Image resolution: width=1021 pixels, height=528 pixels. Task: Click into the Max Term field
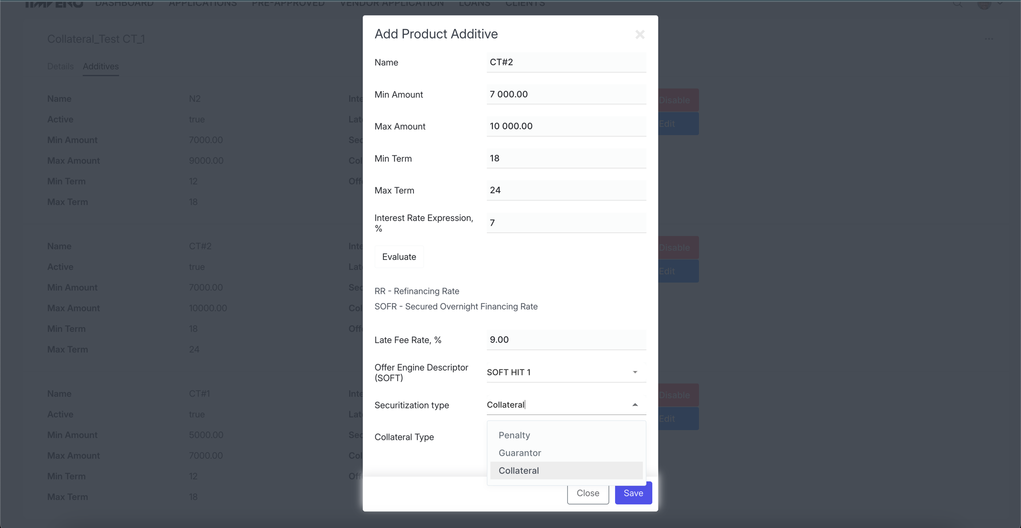[566, 190]
